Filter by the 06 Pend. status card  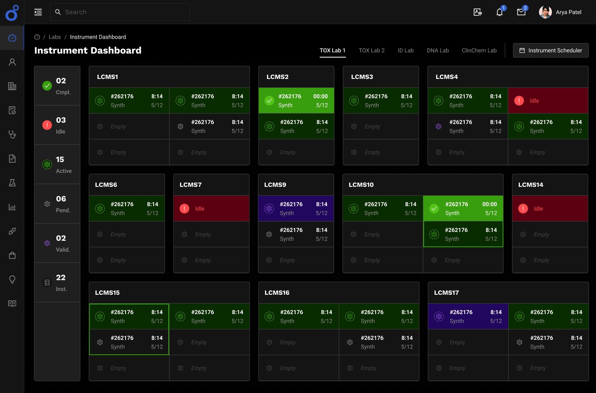coord(57,204)
